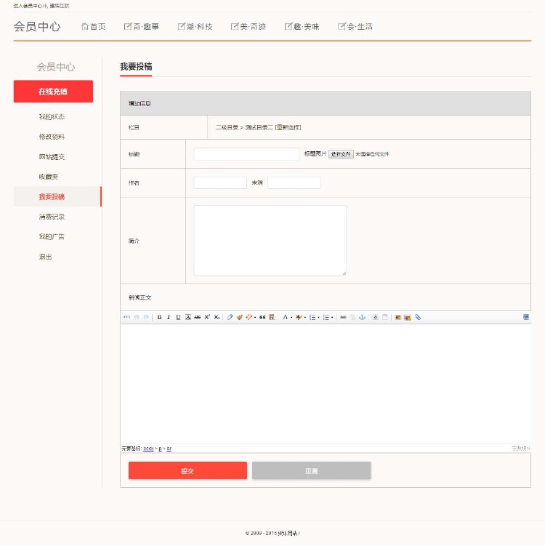Insert a blockquote with the quote icon
This screenshot has height=546, width=545.
click(x=262, y=317)
